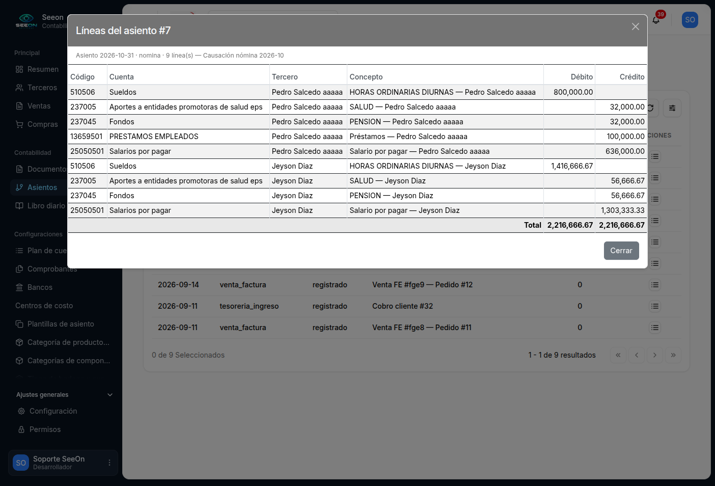Open Centros de costo link
The width and height of the screenshot is (715, 486).
[x=44, y=306]
